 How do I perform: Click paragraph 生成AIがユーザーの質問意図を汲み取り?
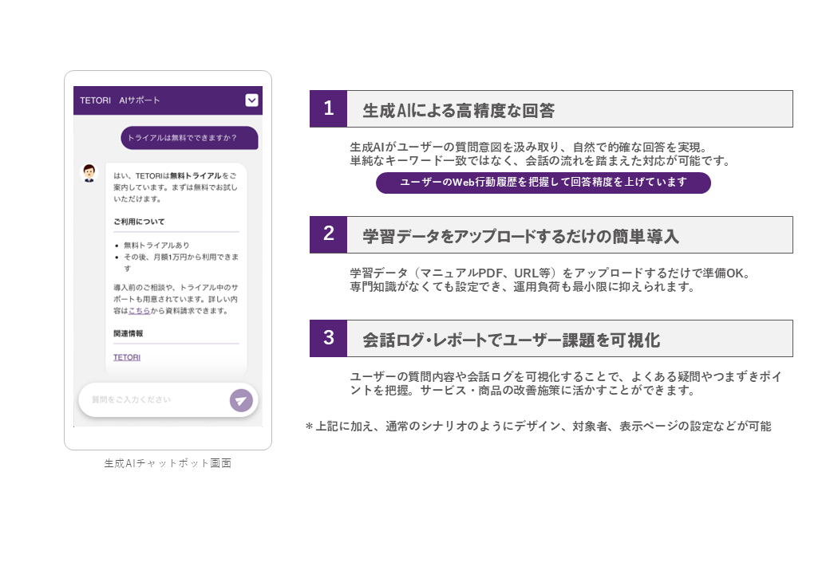[540, 154]
